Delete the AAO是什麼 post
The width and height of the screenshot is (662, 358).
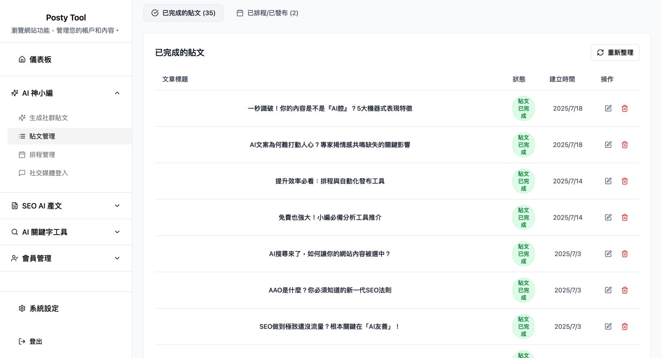point(625,290)
